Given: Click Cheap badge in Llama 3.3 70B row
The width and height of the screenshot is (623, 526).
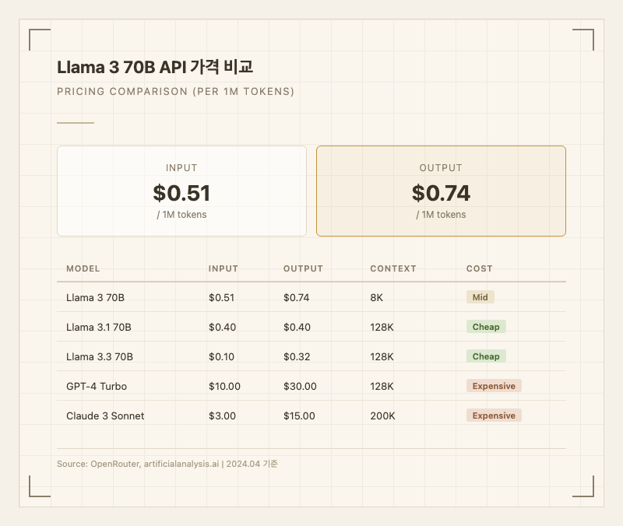Looking at the screenshot, I should point(486,356).
